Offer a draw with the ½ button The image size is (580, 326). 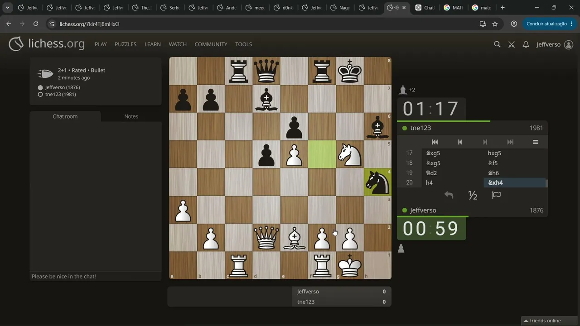point(473,195)
